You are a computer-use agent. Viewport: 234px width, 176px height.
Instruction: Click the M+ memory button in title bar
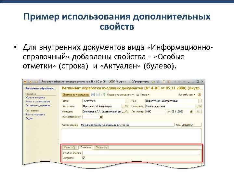179,82
